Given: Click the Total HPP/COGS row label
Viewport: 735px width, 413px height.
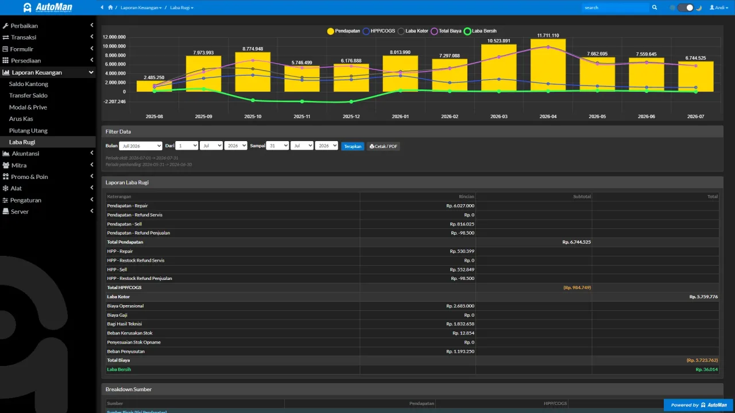Looking at the screenshot, I should (124, 287).
